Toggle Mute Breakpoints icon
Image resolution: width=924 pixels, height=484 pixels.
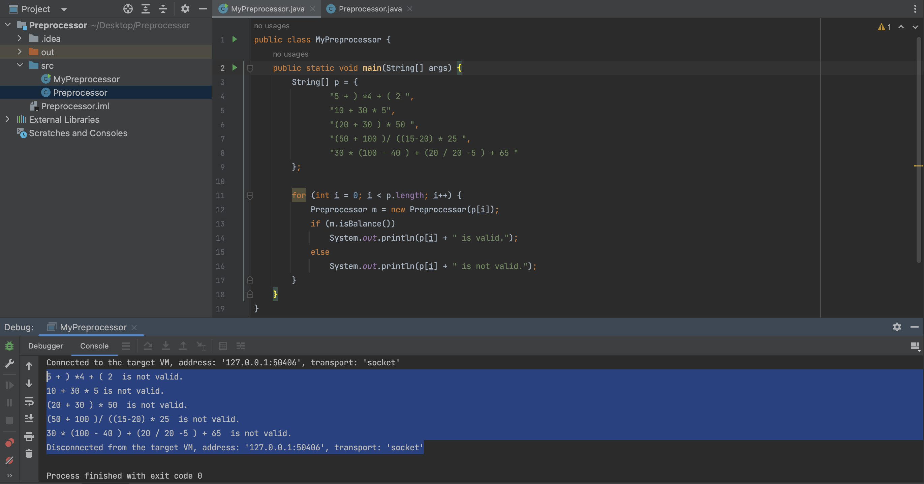coord(9,460)
